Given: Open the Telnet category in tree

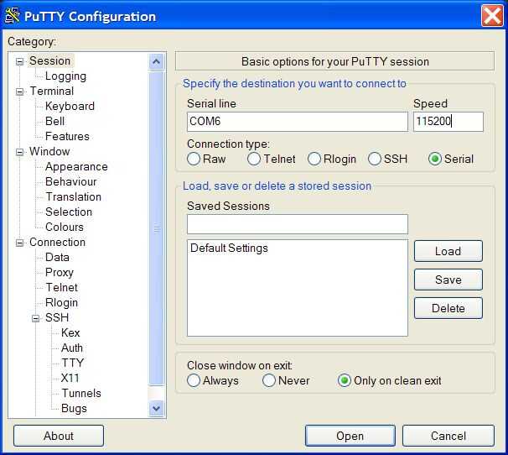Looking at the screenshot, I should pos(61,287).
